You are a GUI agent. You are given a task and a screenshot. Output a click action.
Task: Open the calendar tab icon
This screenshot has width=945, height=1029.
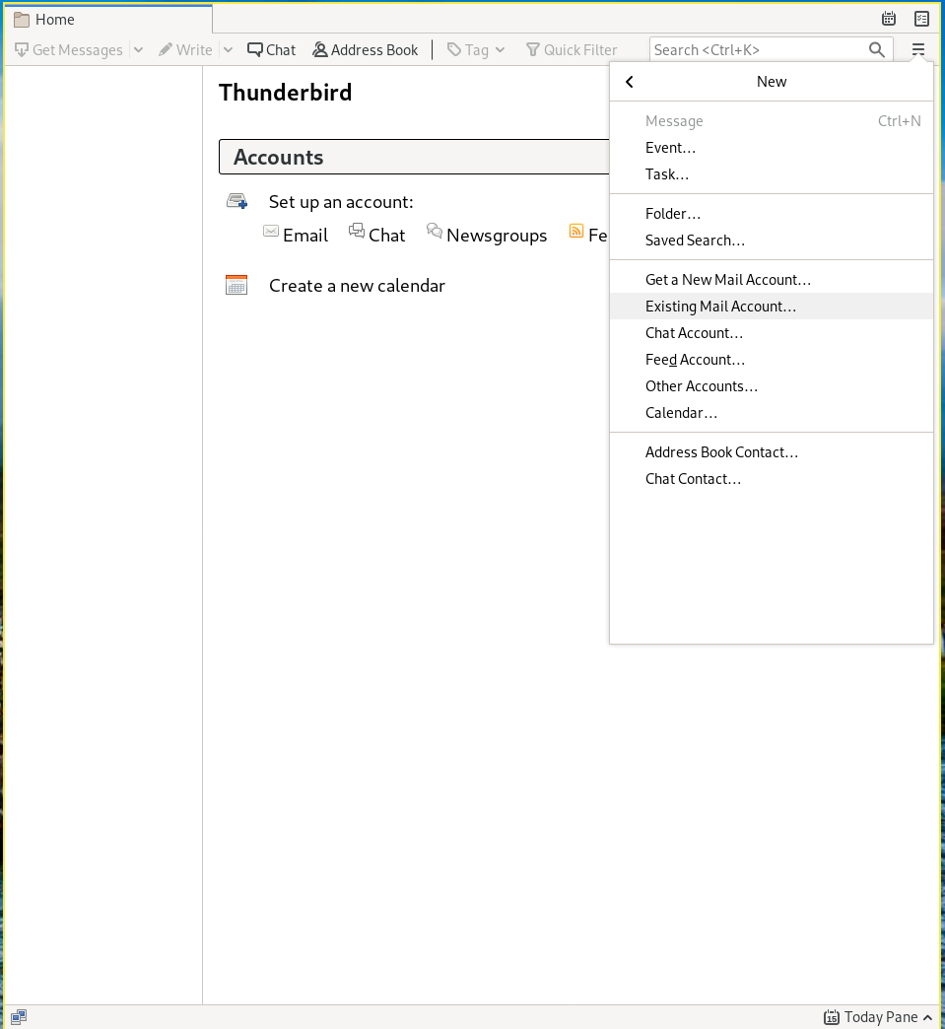point(889,19)
